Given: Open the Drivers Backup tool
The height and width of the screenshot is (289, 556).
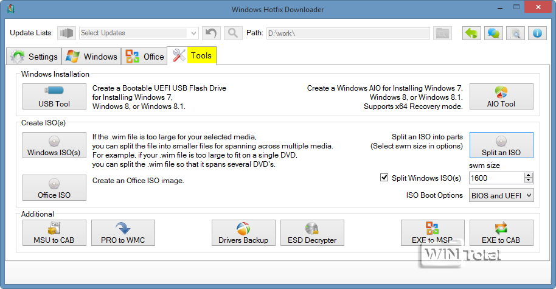Looking at the screenshot, I should (x=243, y=232).
